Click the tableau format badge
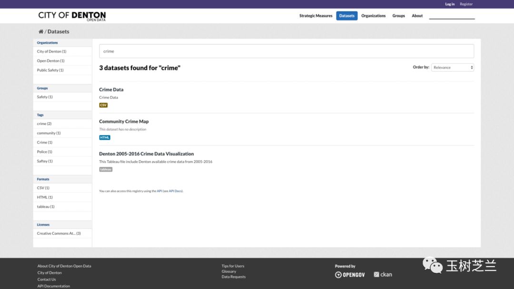This screenshot has height=289, width=514. pos(106,169)
